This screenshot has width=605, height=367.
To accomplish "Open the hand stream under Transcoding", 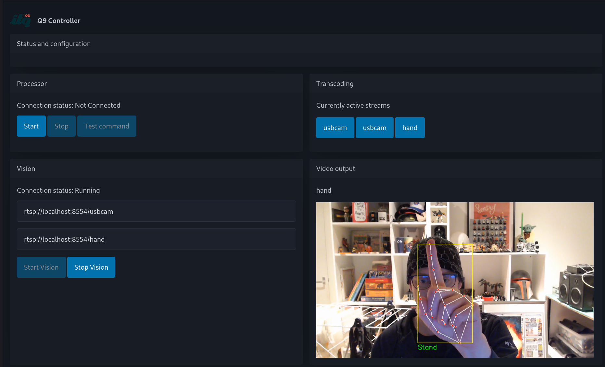I will (x=410, y=128).
